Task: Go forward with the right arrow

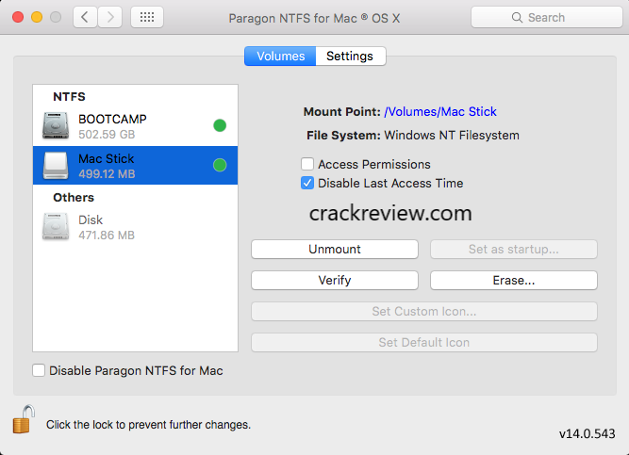Action: point(110,17)
